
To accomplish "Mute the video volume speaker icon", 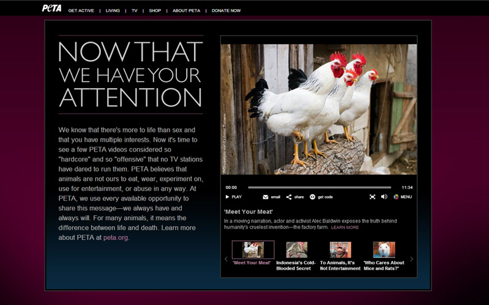I will (x=384, y=197).
